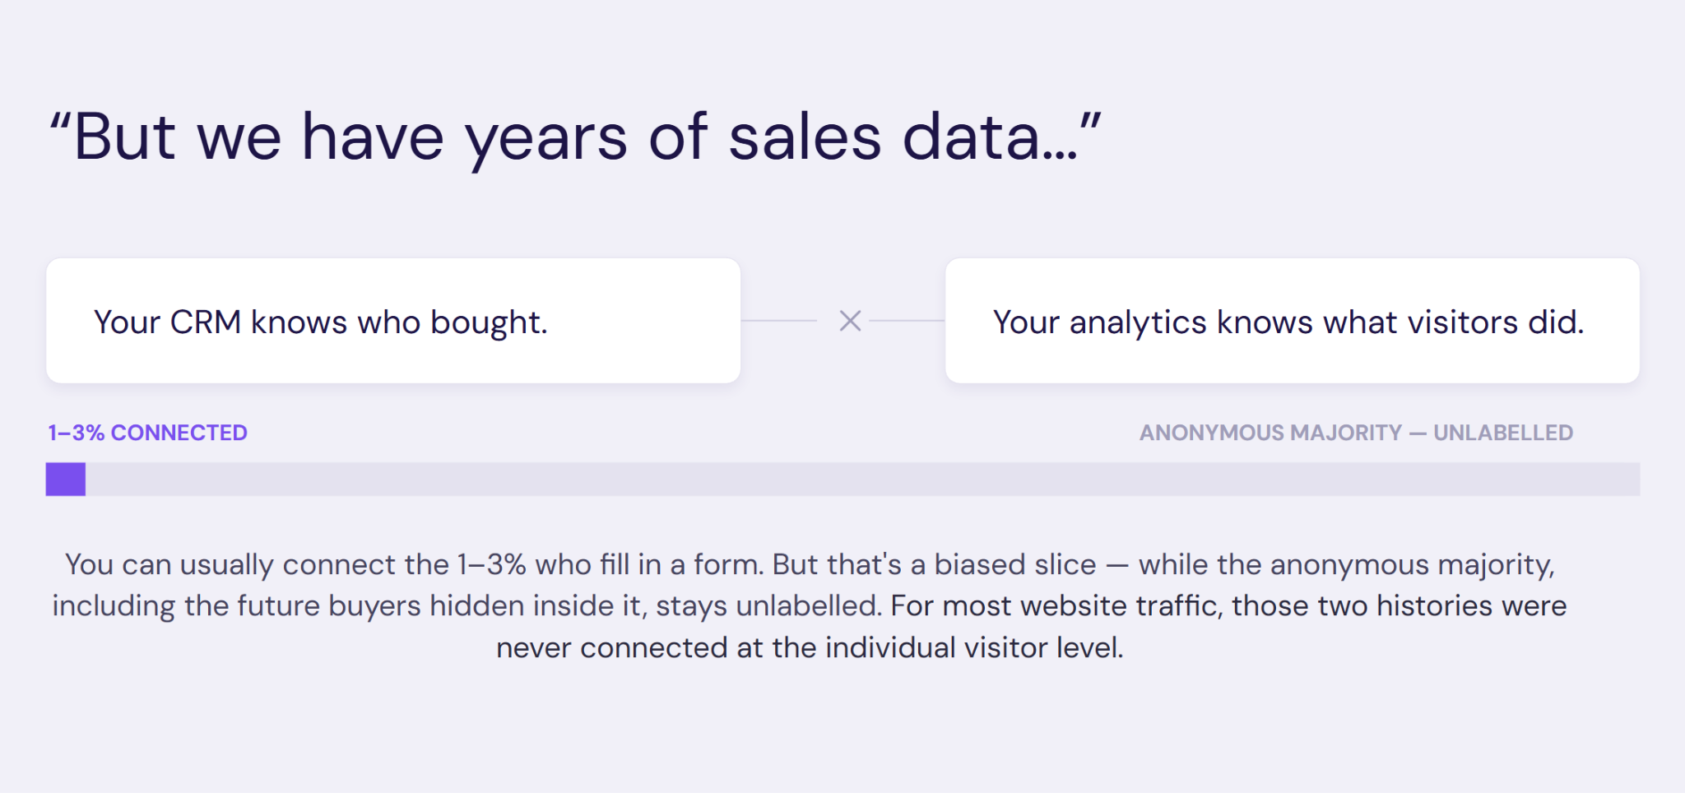Select the 'Your CRM knows who bought' card
This screenshot has width=1685, height=793.
point(393,321)
